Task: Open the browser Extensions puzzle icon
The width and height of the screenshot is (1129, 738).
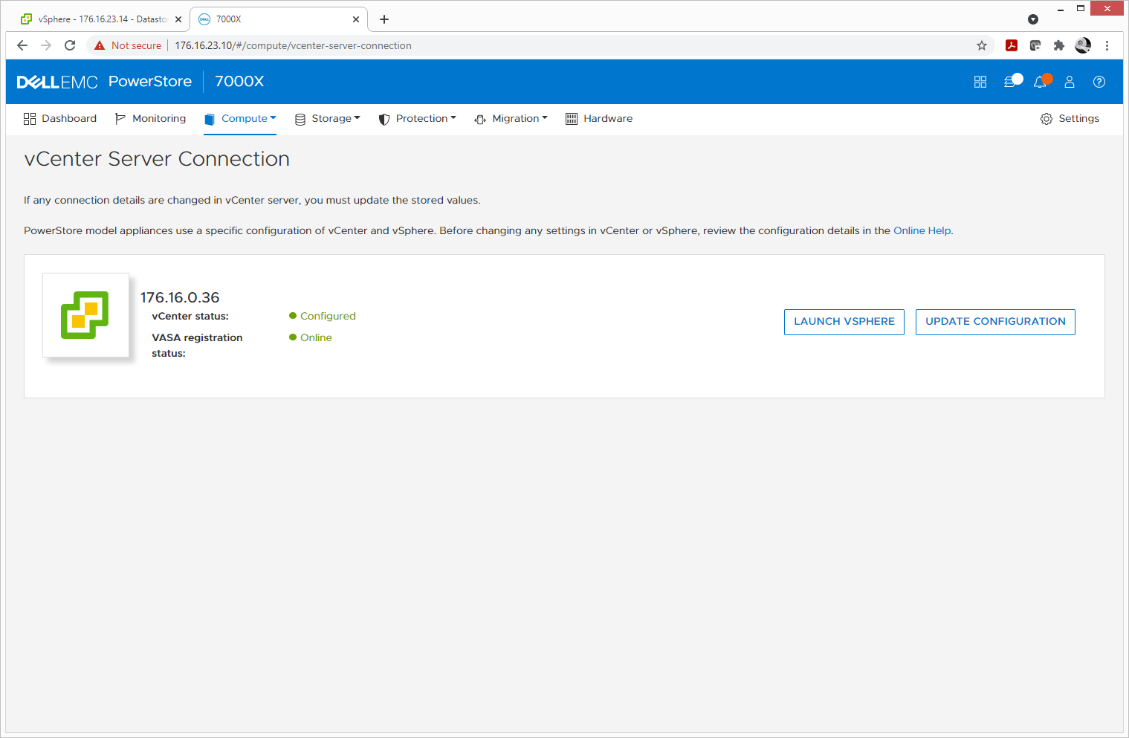Action: tap(1059, 45)
